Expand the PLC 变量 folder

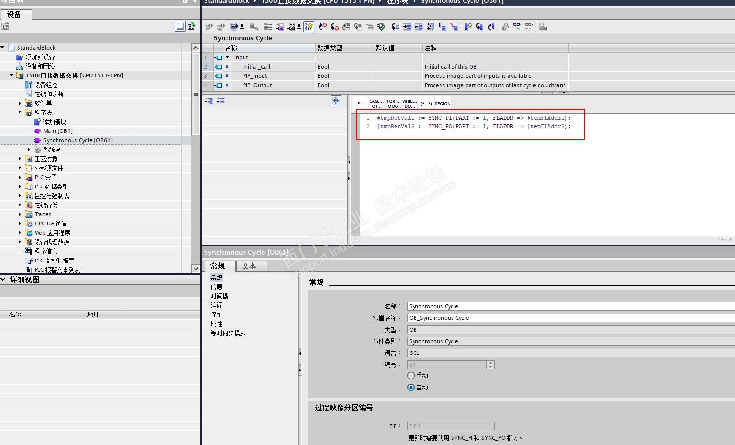(x=20, y=177)
